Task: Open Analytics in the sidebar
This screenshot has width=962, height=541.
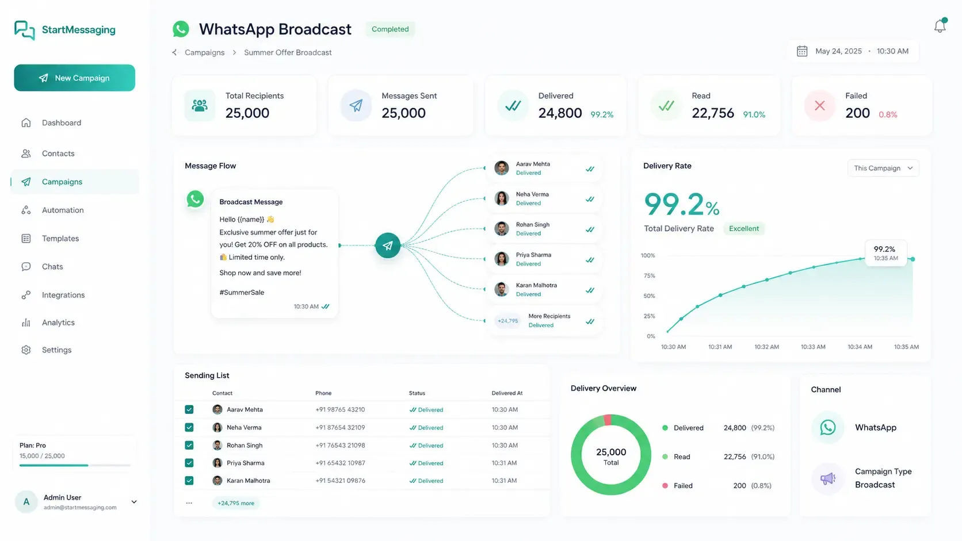Action: [x=74, y=323]
